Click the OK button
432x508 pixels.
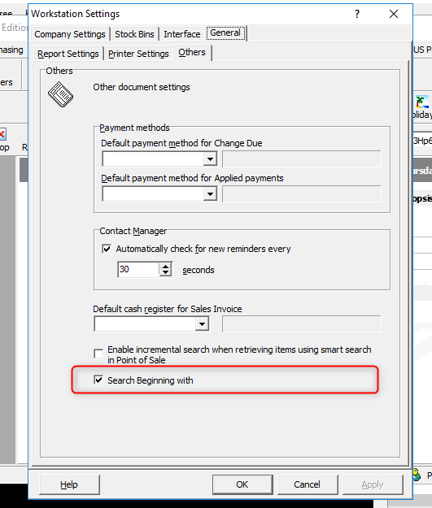tap(242, 484)
